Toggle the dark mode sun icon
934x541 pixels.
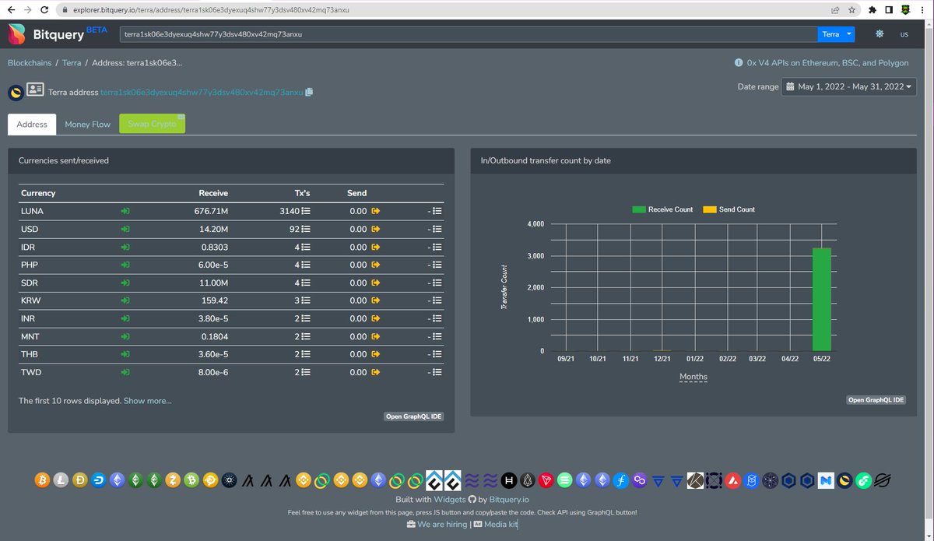[880, 34]
